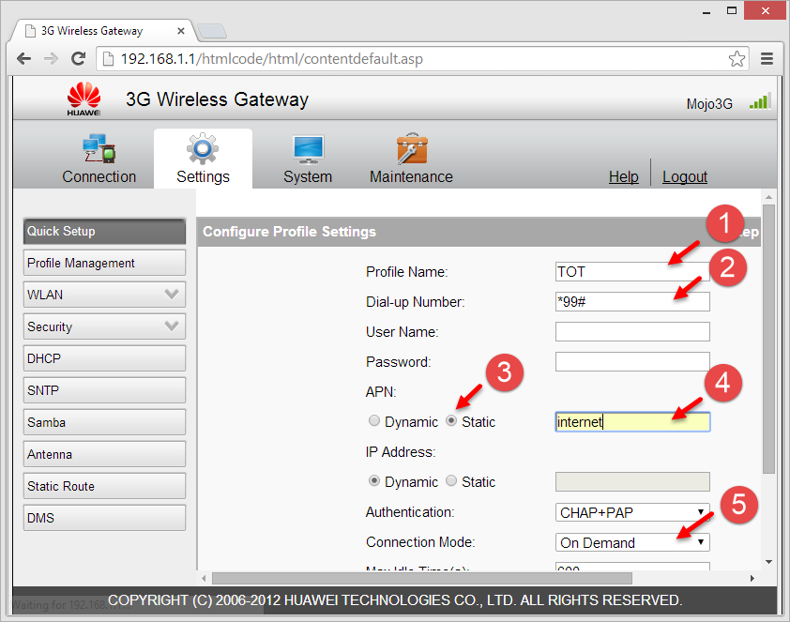Close the 3G Wireless Gateway tab

[x=181, y=31]
